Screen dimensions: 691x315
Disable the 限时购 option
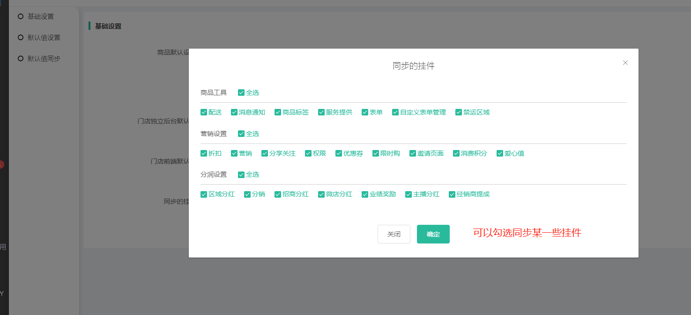pos(376,153)
